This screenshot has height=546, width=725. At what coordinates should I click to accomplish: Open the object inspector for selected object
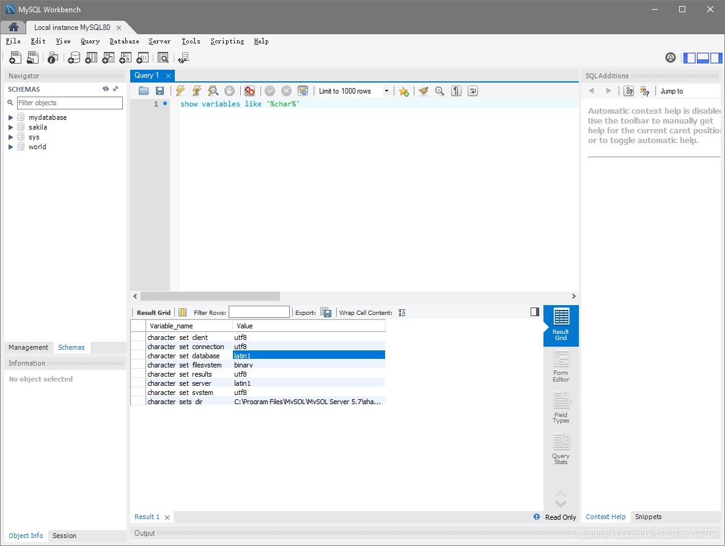tap(53, 58)
